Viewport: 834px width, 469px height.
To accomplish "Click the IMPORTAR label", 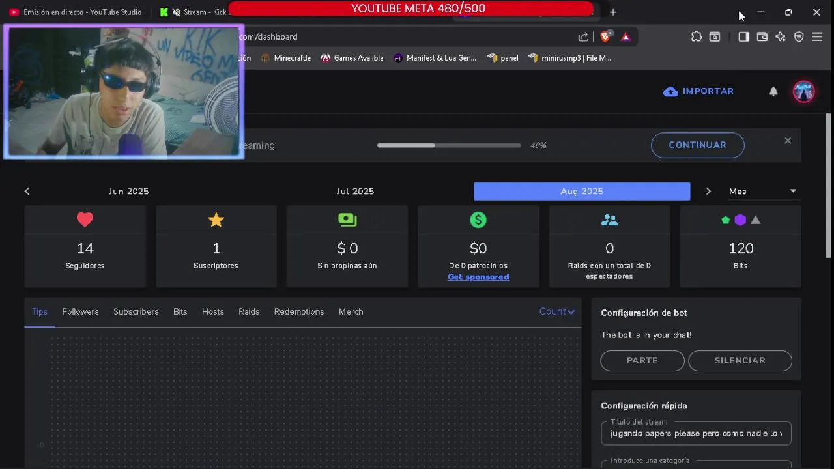I will [x=708, y=91].
